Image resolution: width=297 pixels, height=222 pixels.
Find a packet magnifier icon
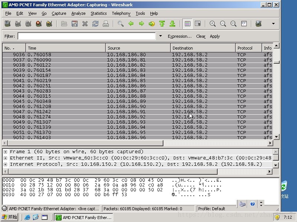point(120,24)
